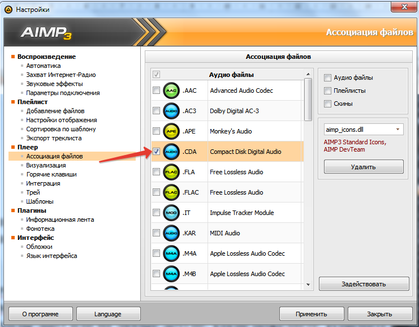Click the .AC3 Dolby Digital icon

pos(171,111)
